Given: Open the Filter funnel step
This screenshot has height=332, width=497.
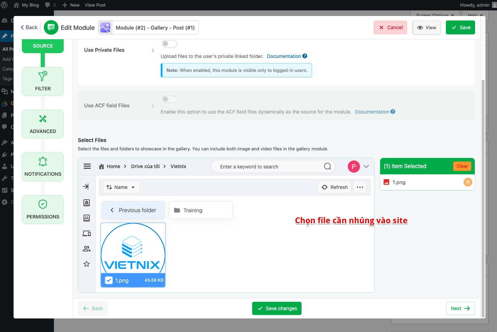Looking at the screenshot, I should [x=43, y=81].
